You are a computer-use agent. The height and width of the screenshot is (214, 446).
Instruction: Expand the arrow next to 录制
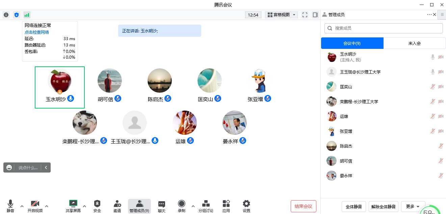click(x=193, y=206)
